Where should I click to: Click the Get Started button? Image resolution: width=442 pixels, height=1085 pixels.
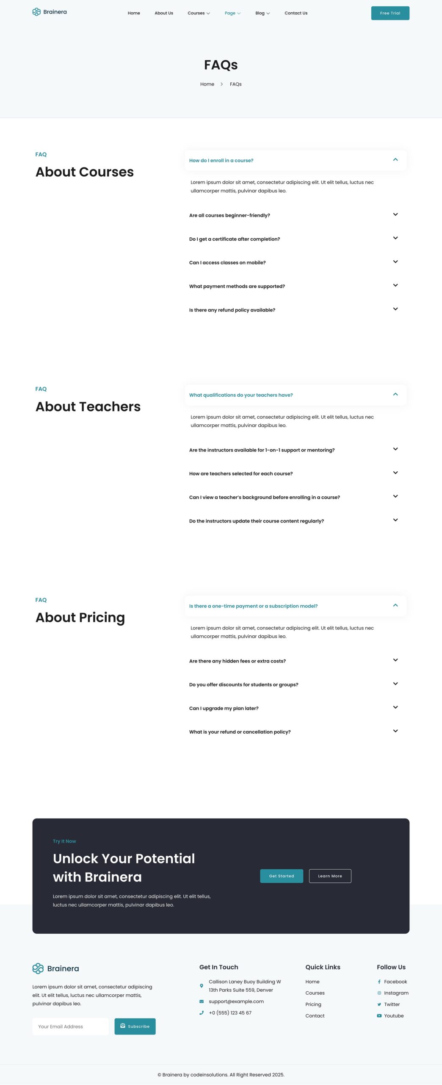pos(282,876)
